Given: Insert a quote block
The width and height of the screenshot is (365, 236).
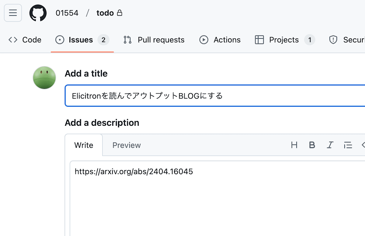Looking at the screenshot, I should coord(348,145).
